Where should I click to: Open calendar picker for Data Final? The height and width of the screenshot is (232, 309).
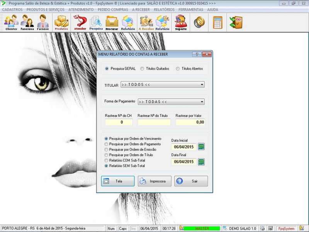click(201, 162)
